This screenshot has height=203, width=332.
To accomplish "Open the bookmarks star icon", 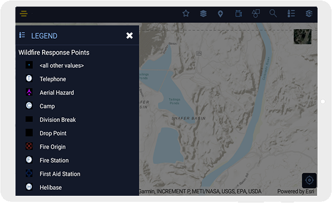I will (x=186, y=13).
